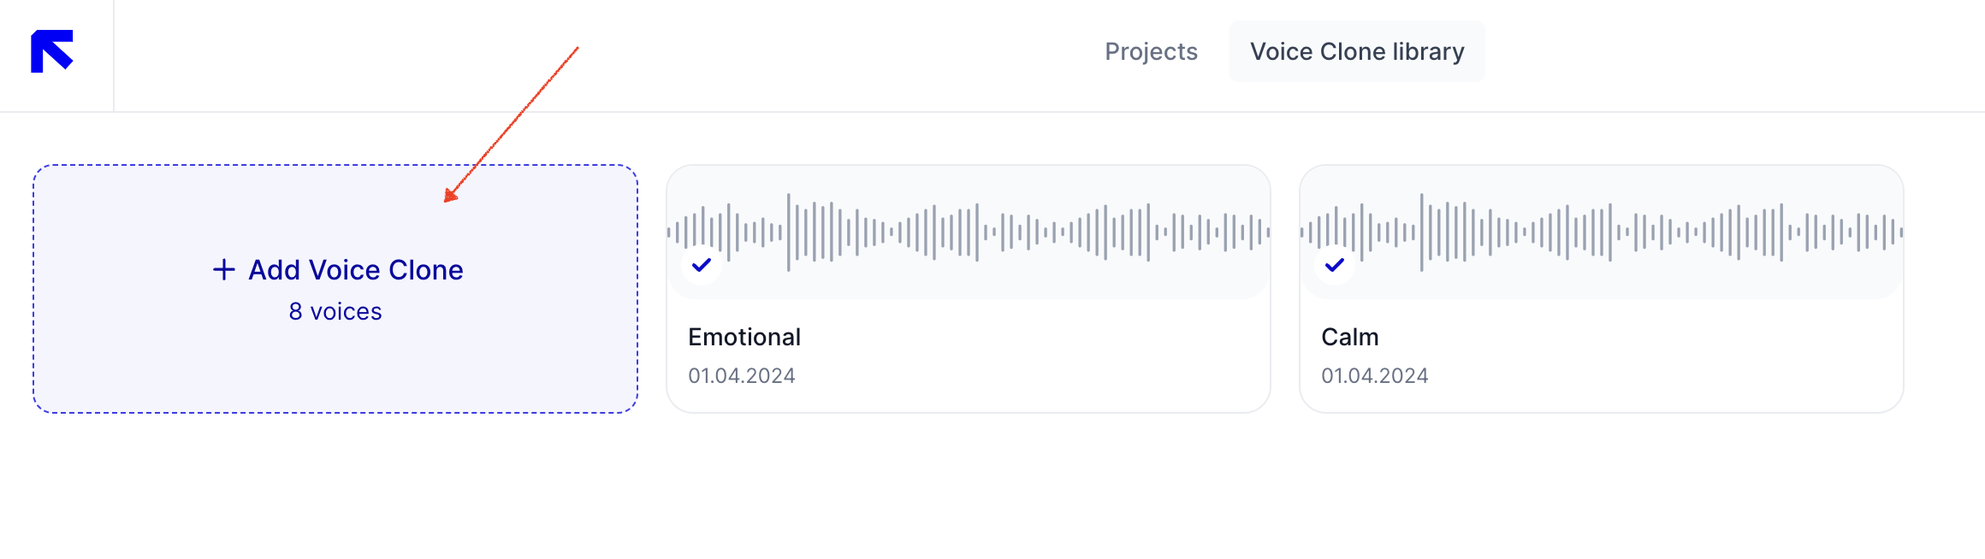Click the Add Voice Clone button
This screenshot has height=559, width=1985.
coord(338,270)
